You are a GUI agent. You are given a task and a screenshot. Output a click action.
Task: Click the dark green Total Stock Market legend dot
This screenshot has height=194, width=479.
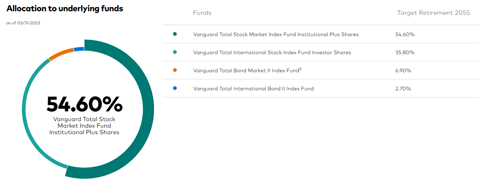[175, 34]
